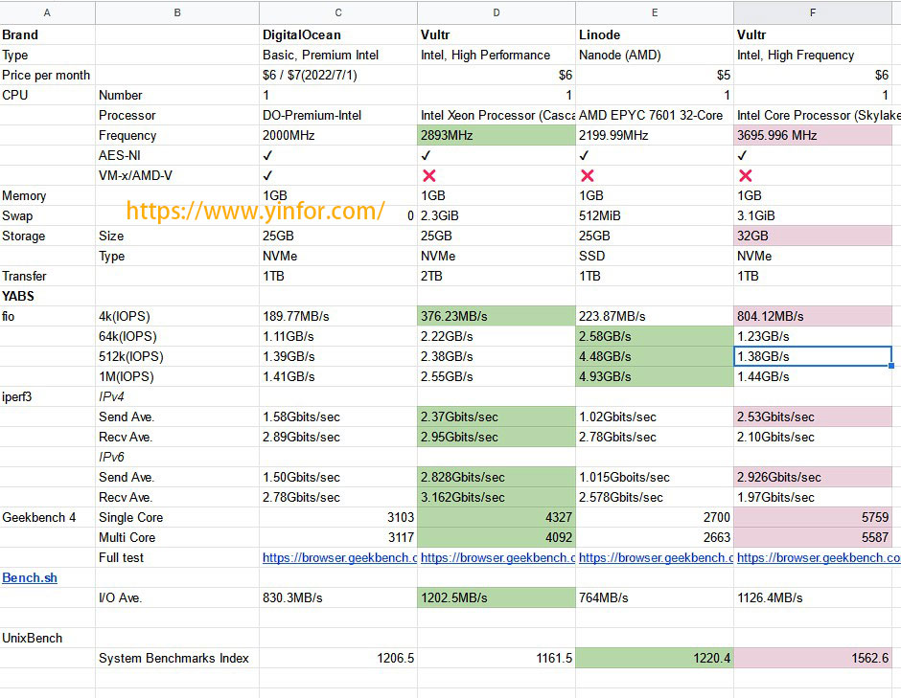
Task: Select the green 2893MHz frequency cell
Action: pos(496,135)
